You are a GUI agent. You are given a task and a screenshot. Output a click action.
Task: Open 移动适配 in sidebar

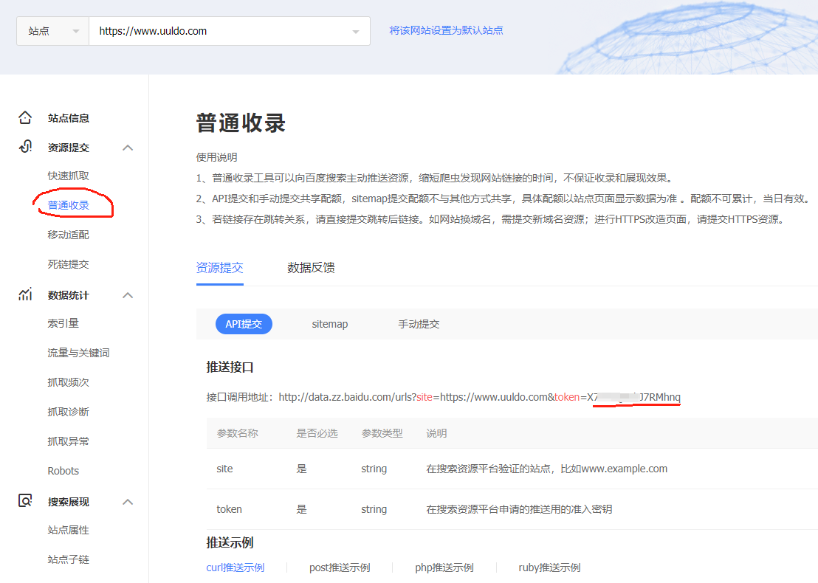pyautogui.click(x=69, y=235)
